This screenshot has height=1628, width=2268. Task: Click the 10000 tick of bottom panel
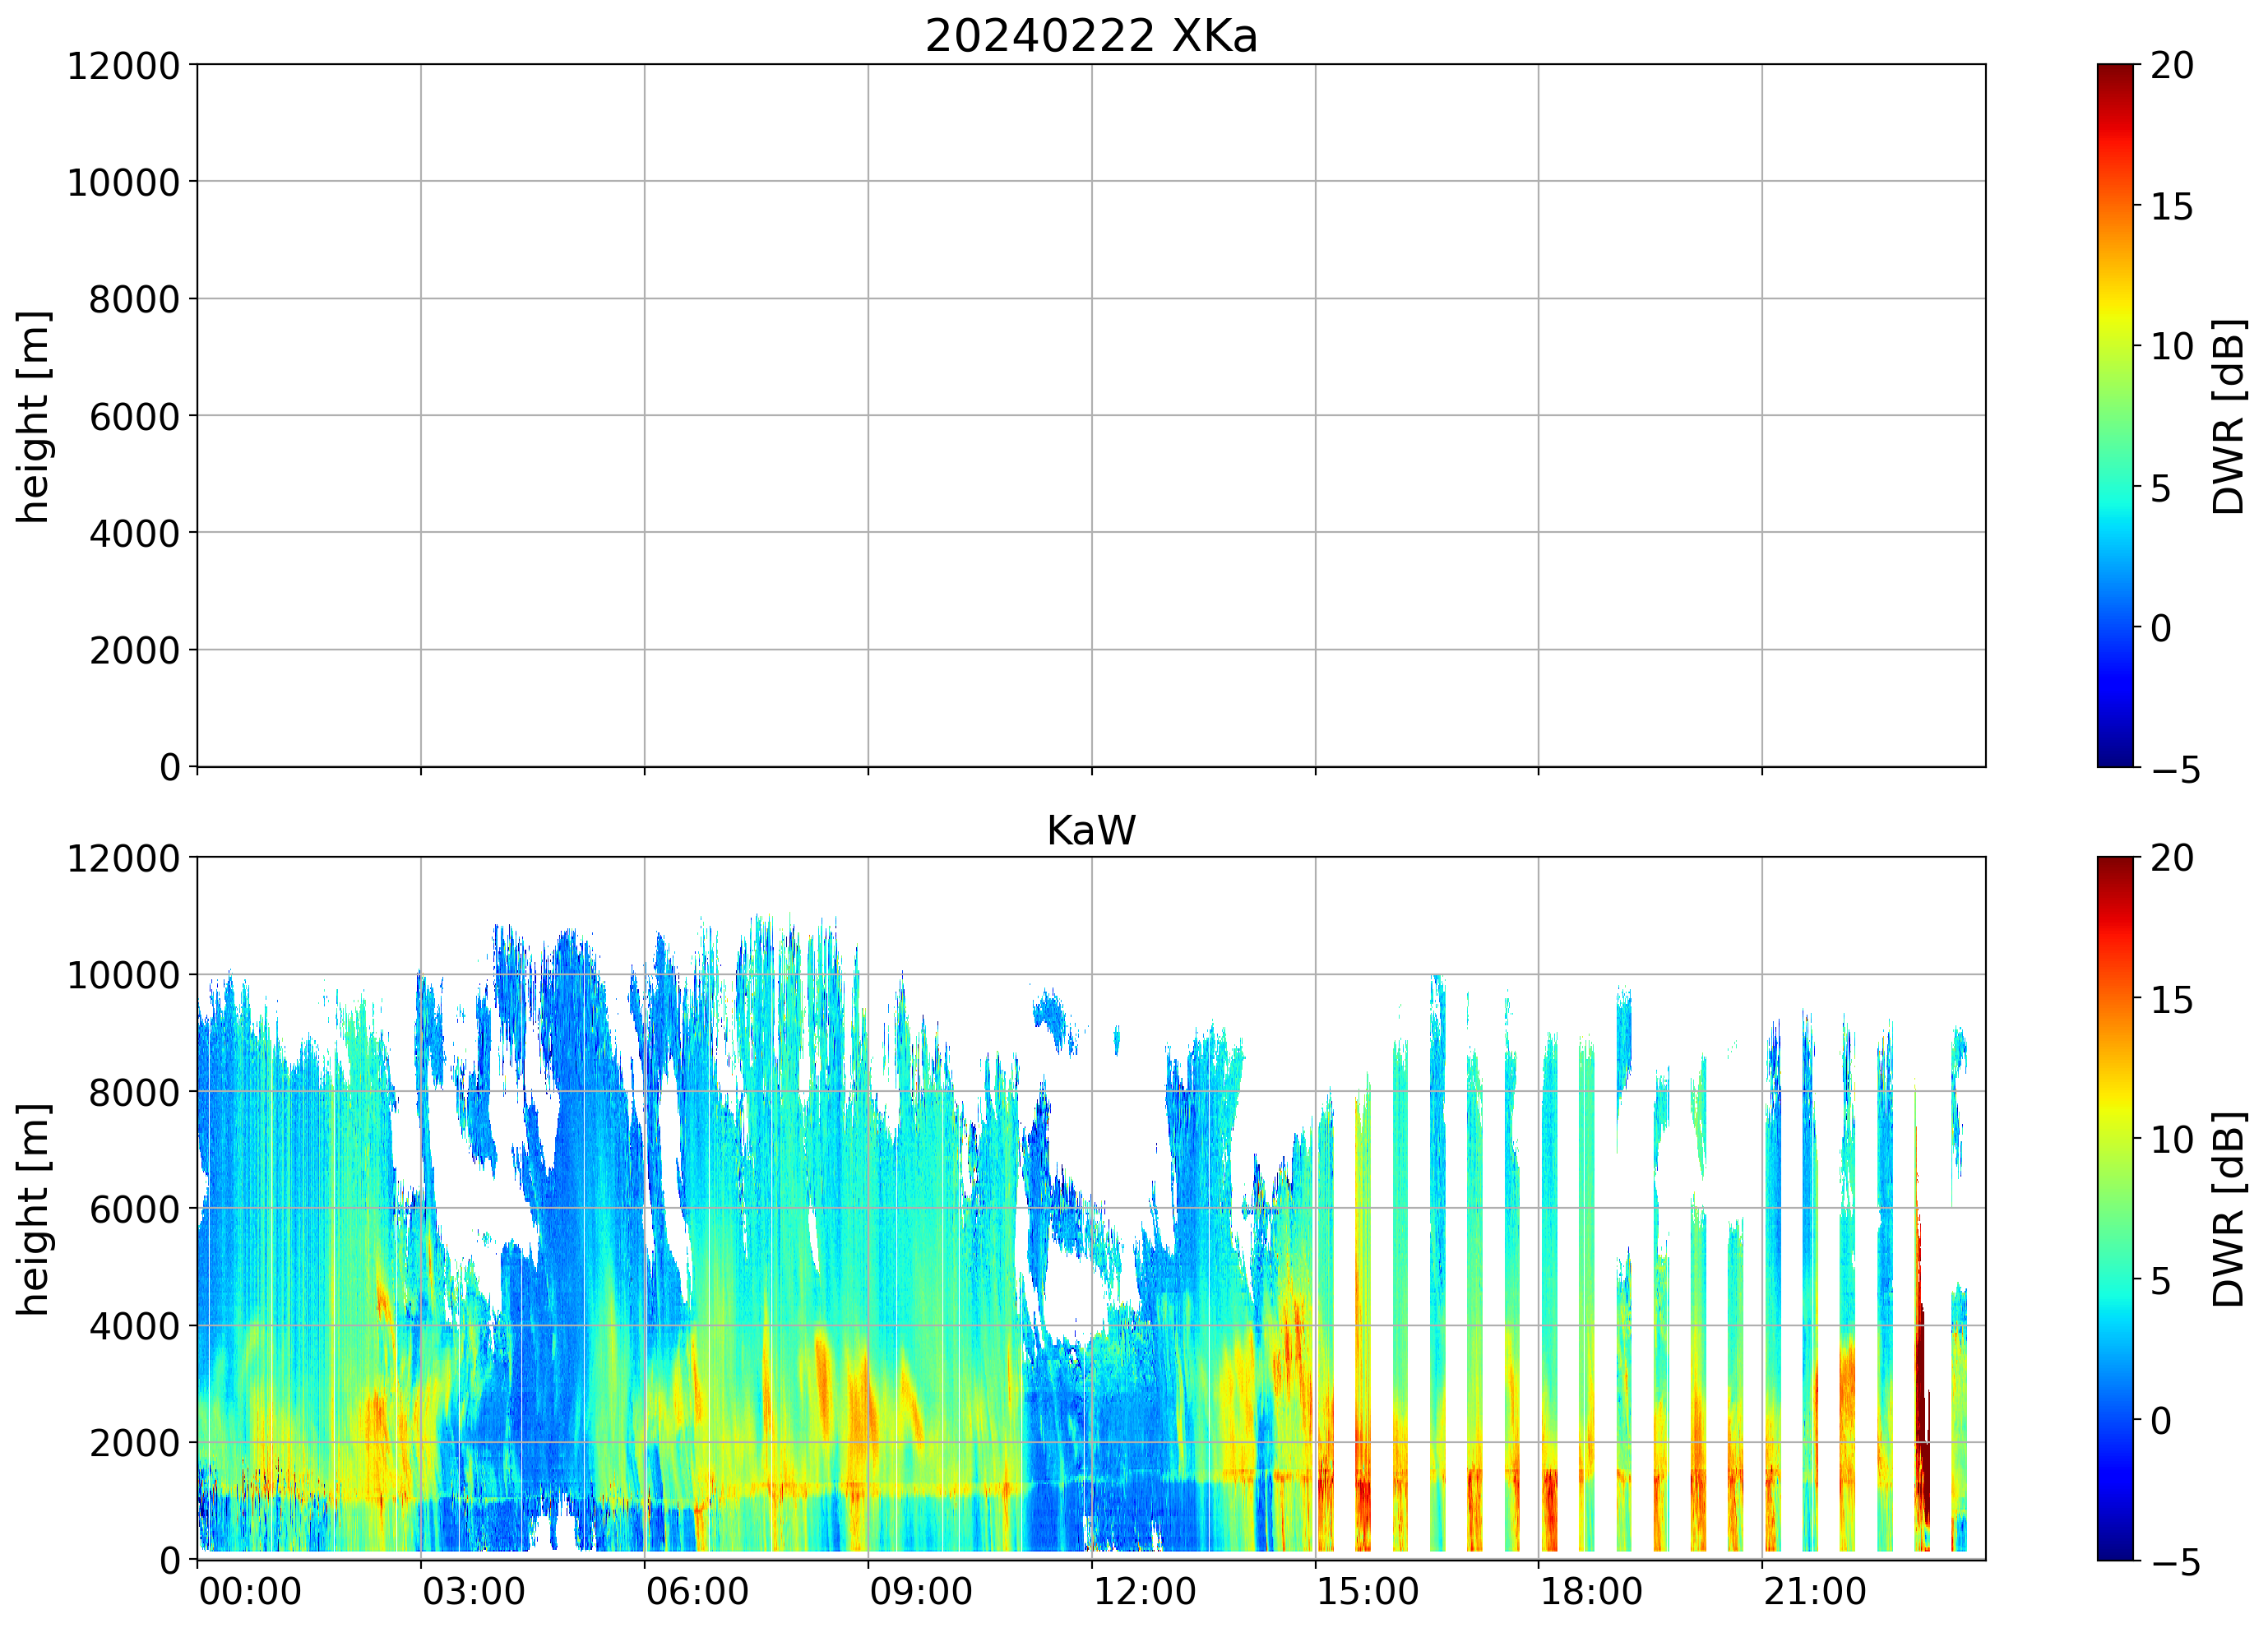(x=123, y=975)
